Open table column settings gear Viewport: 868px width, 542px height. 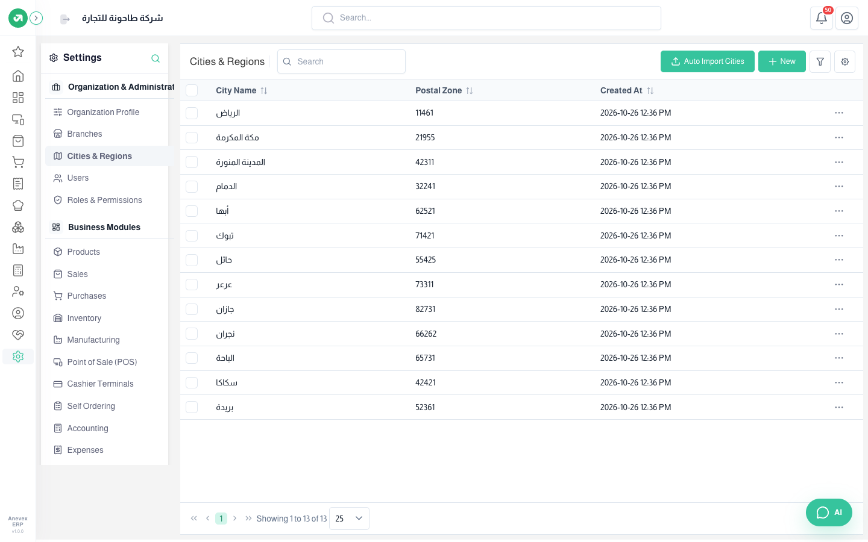coord(844,61)
